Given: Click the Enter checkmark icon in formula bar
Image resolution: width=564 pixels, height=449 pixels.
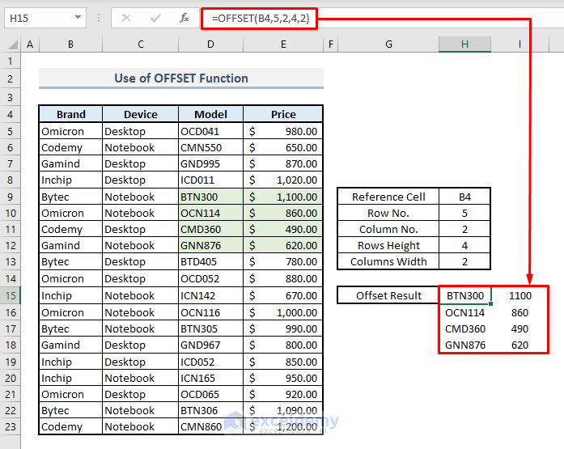Looking at the screenshot, I should 155,18.
